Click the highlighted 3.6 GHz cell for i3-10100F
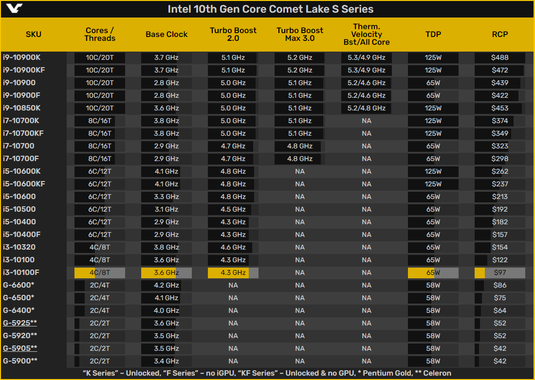 pos(166,272)
